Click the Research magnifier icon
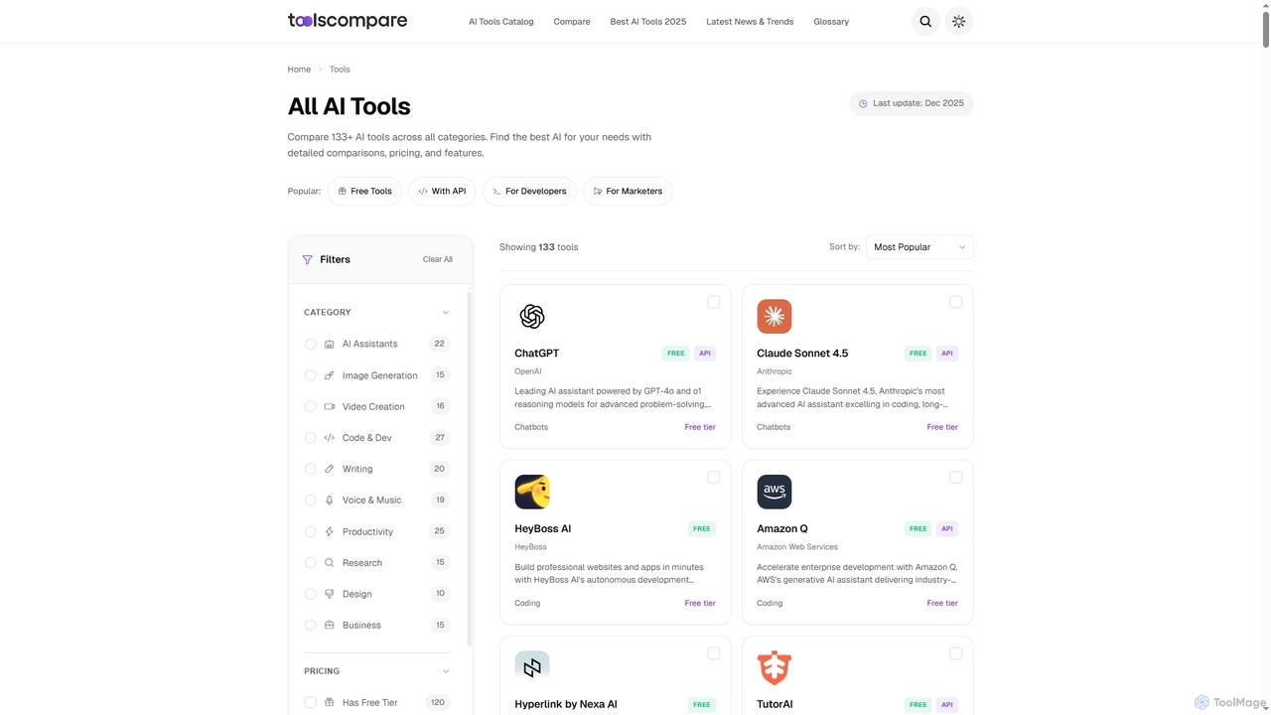 [x=330, y=563]
